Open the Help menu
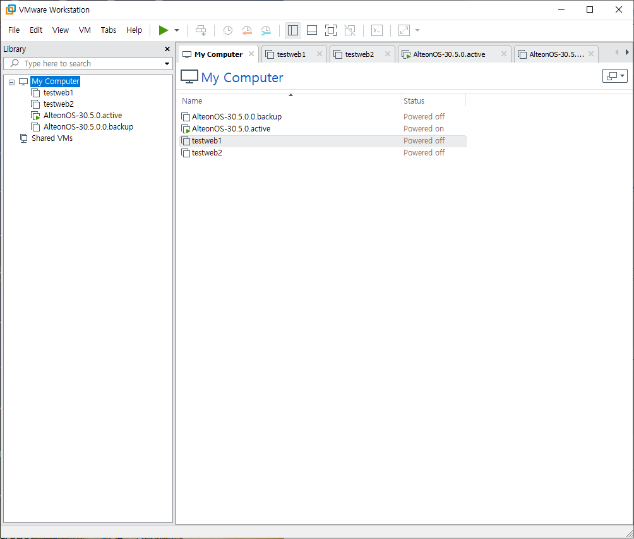The image size is (634, 539). (134, 30)
